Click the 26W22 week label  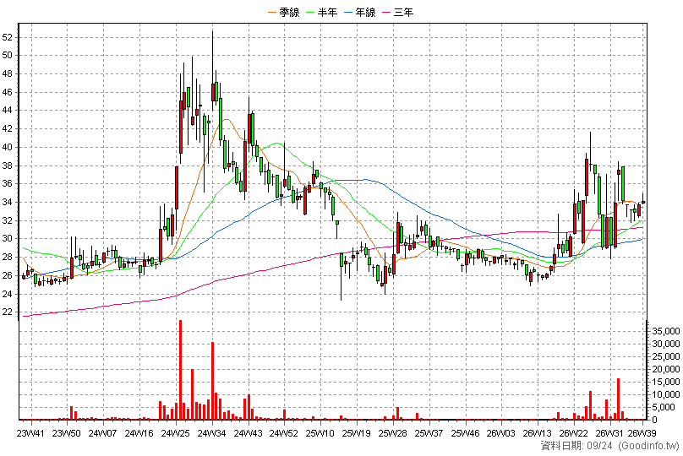[x=573, y=433]
